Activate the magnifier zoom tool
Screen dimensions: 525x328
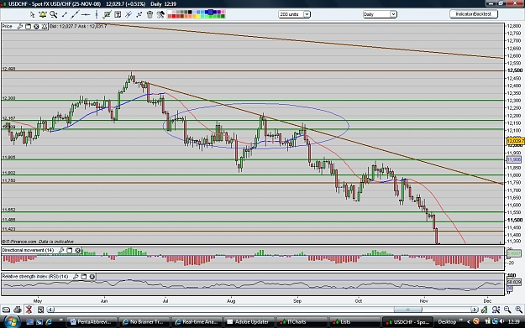53,14
